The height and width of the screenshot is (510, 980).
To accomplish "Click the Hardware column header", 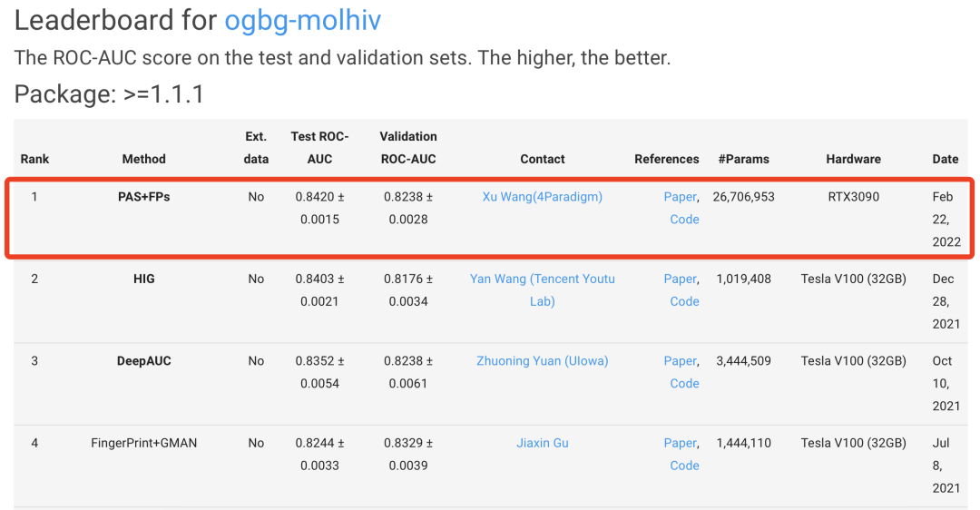I will click(853, 159).
